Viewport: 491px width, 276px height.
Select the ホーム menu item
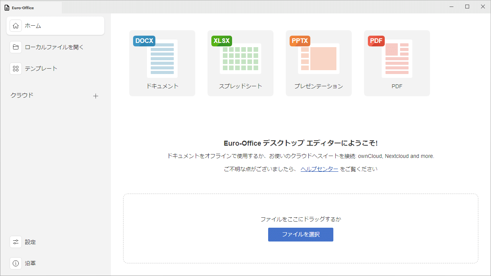pos(55,26)
